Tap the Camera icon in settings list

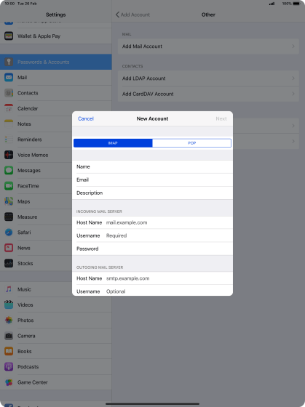9,336
